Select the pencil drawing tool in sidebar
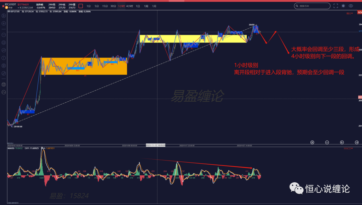Image resolution: width=362 pixels, height=205 pixels. (x=4, y=73)
